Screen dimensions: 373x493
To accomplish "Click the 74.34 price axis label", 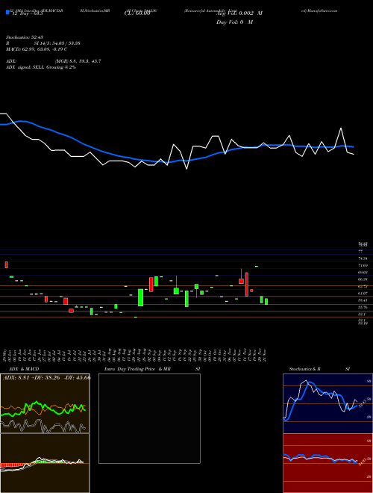I will (363, 258).
